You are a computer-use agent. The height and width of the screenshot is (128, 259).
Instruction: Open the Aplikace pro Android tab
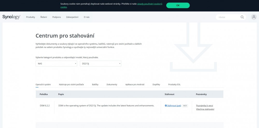(135, 84)
